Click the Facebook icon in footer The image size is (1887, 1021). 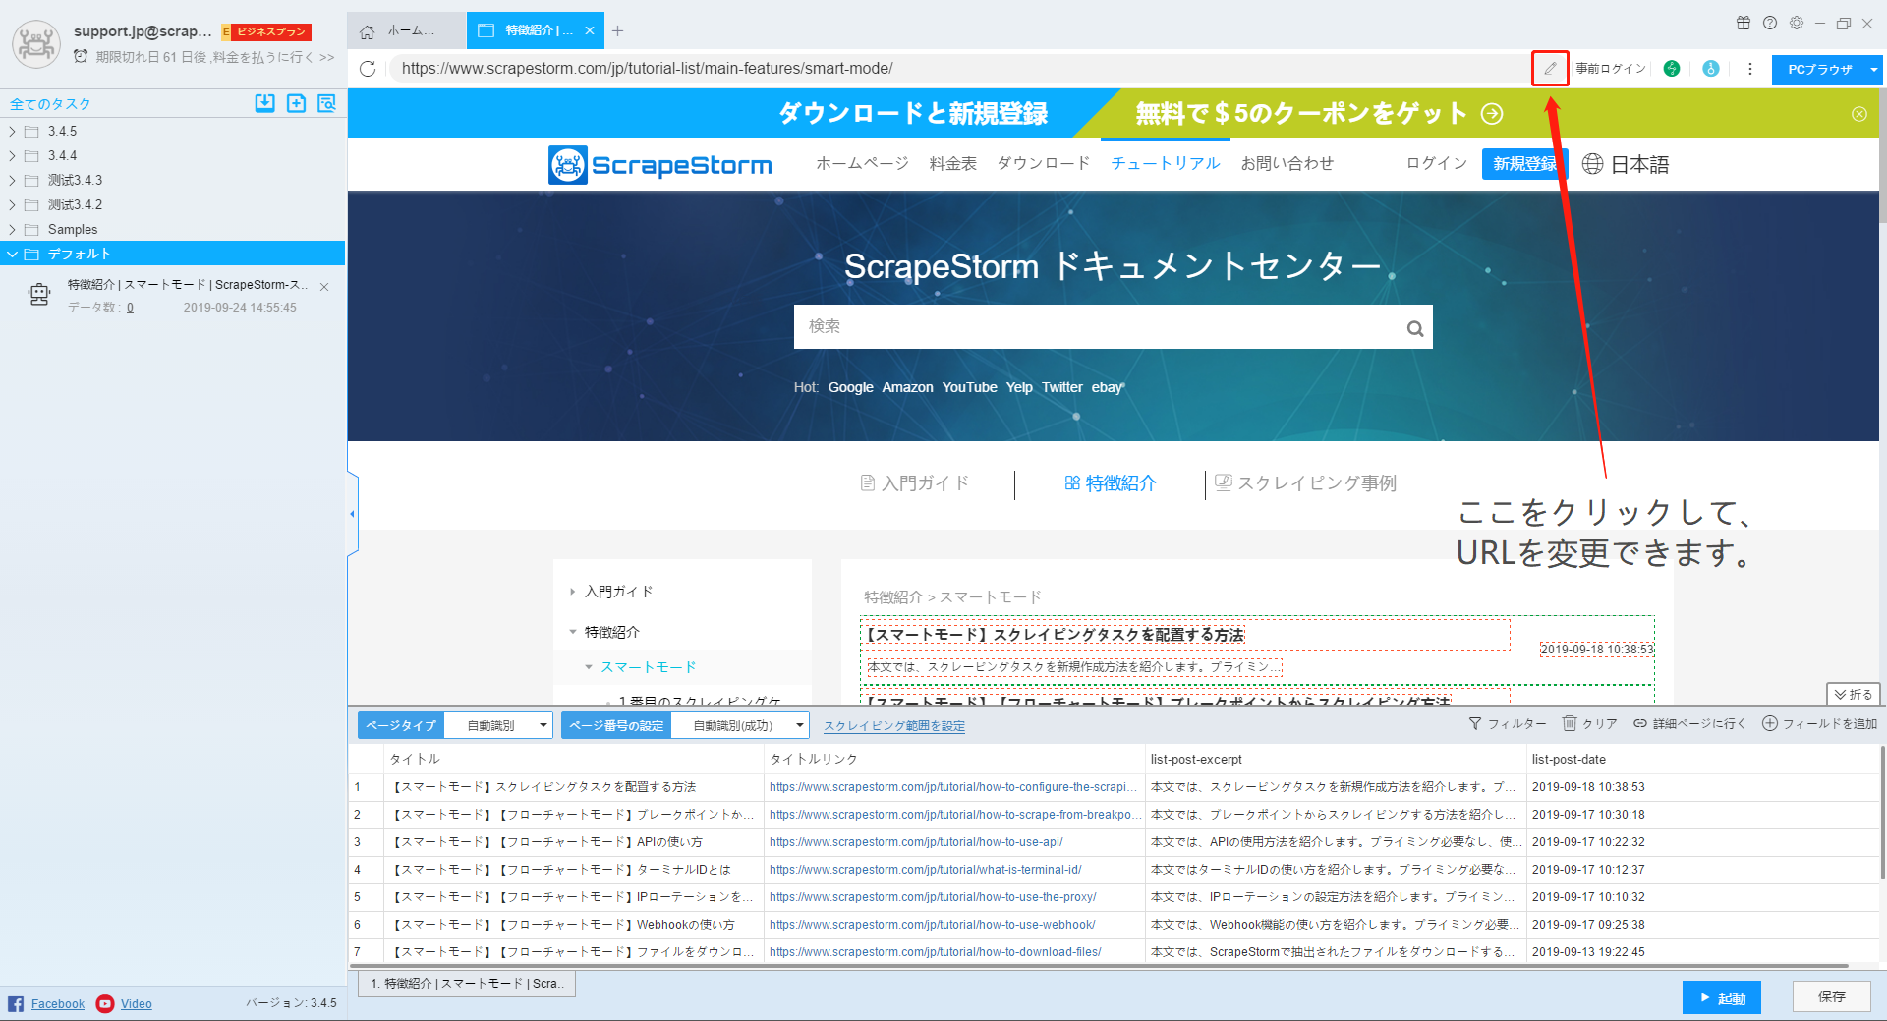point(16,1003)
